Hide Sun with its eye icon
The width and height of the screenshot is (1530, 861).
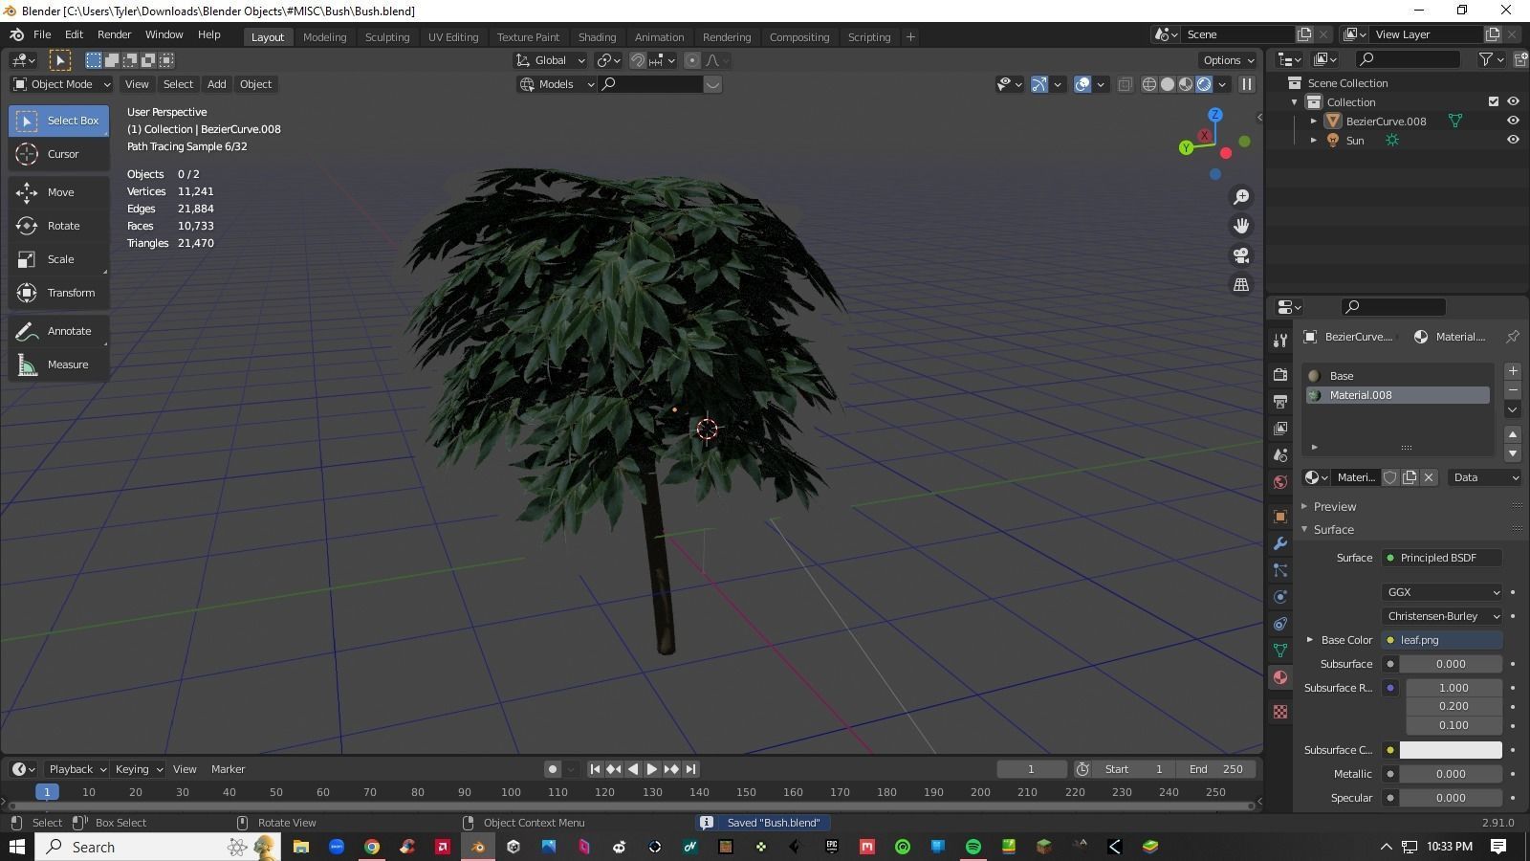1513,140
